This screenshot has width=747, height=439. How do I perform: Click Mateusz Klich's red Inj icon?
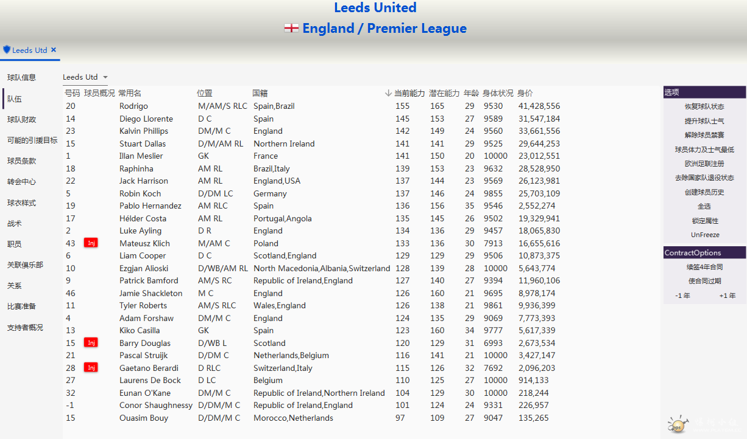91,243
